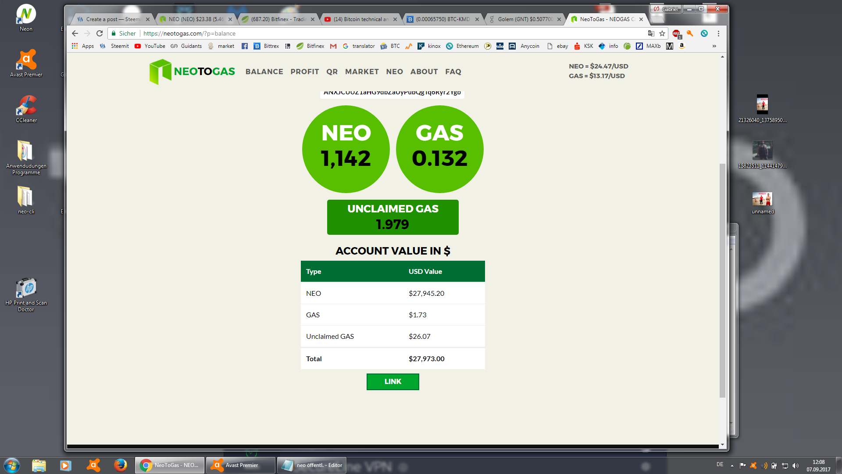Click the UNCLAIMED GAS button
842x474 pixels.
click(x=392, y=217)
